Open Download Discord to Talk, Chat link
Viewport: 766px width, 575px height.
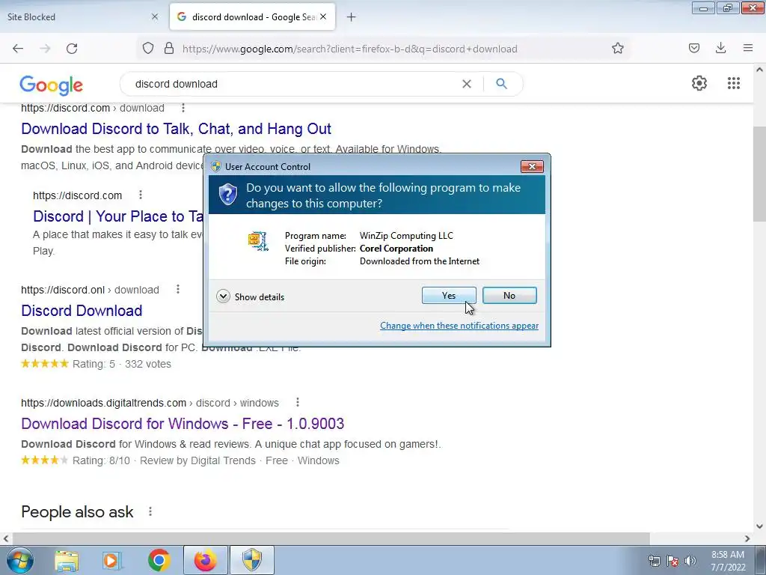tap(177, 129)
